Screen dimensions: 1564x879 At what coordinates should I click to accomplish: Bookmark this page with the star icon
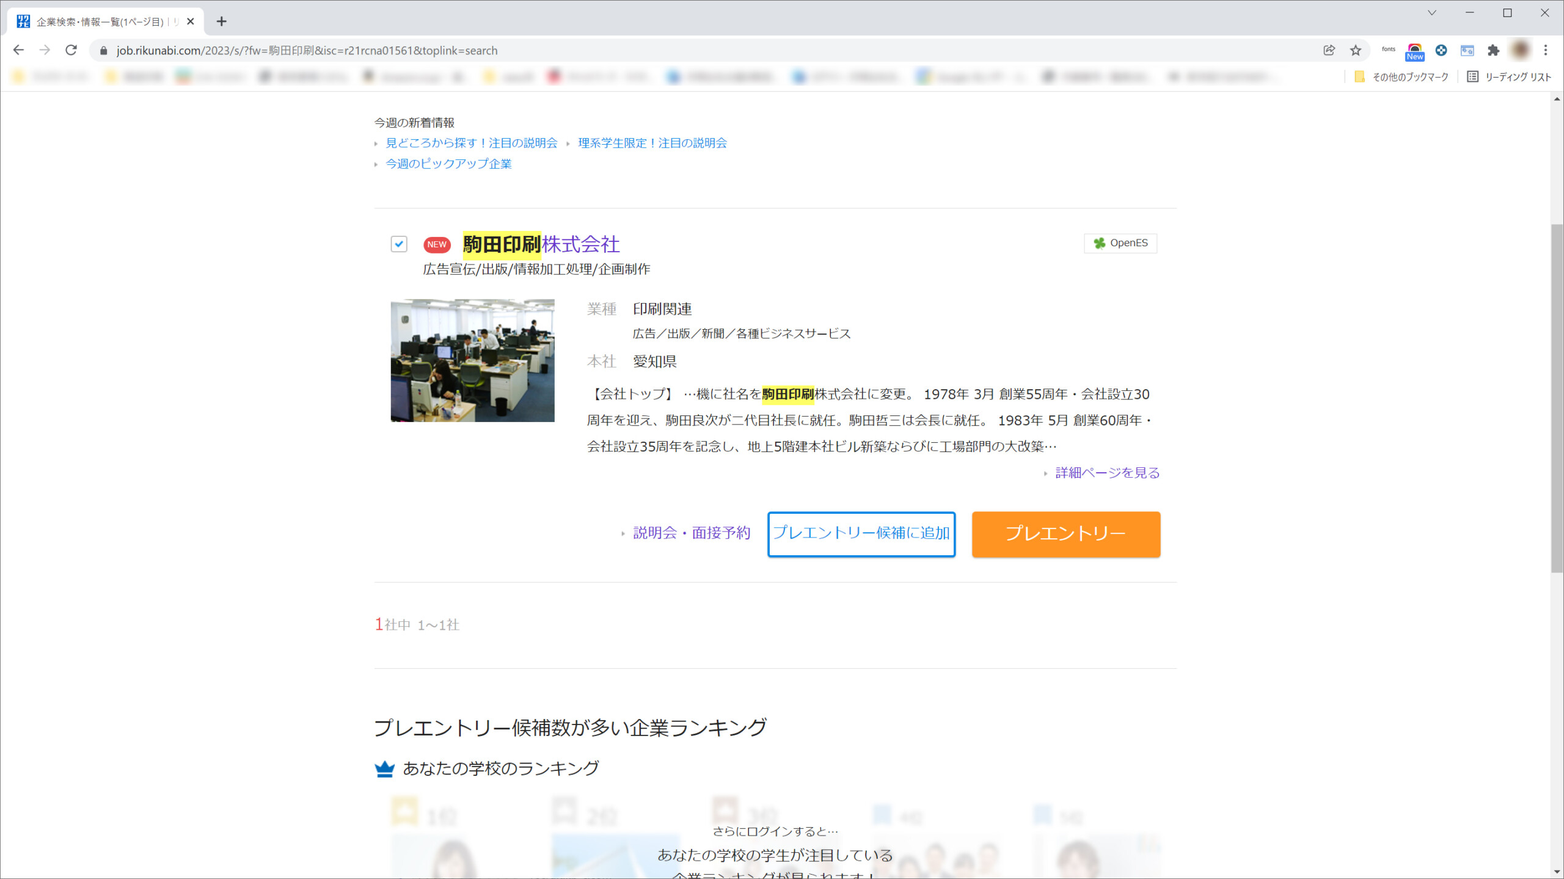[x=1356, y=50]
